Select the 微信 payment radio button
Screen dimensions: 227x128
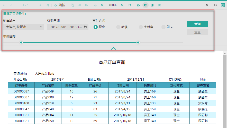point(118,27)
